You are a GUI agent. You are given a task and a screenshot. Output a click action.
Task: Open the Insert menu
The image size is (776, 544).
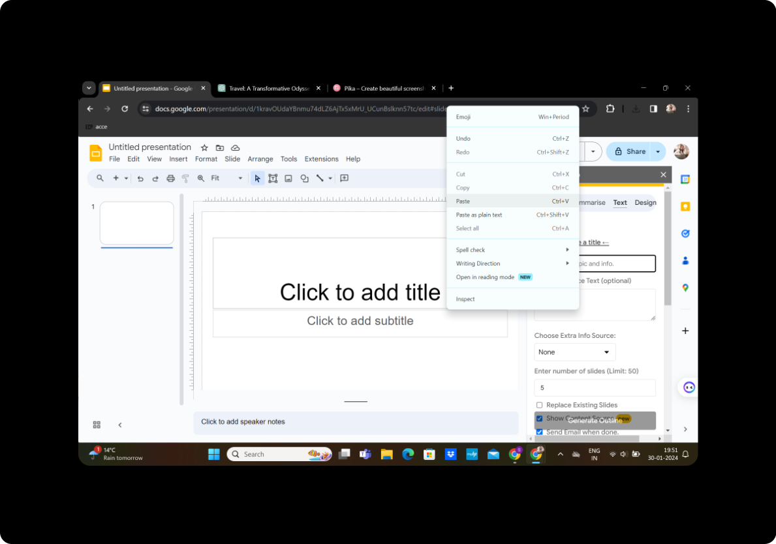coord(178,159)
